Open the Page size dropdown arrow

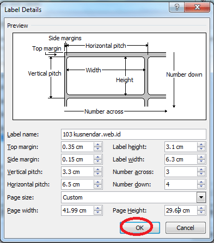(x=201, y=197)
